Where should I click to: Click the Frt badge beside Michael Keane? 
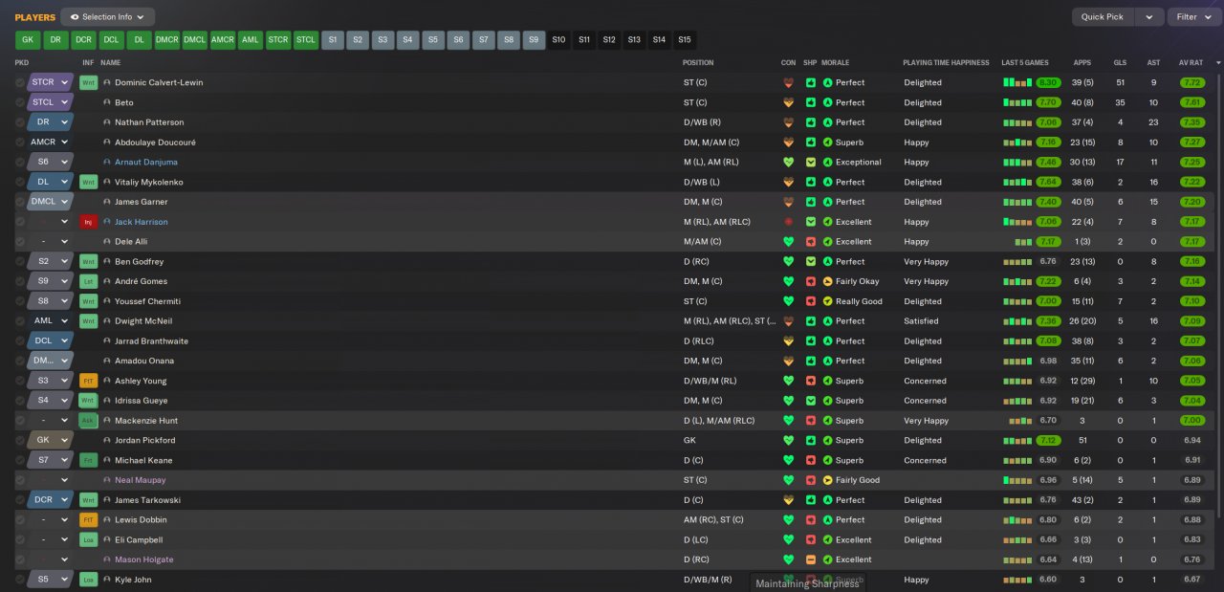point(89,460)
